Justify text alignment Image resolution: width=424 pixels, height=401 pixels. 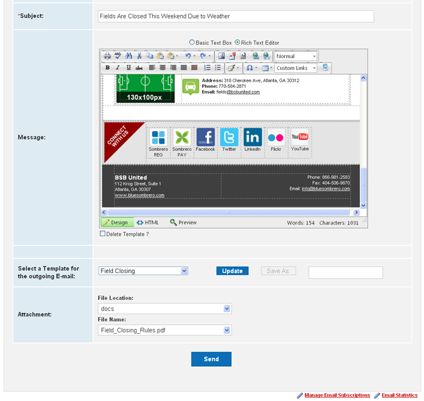click(x=183, y=67)
